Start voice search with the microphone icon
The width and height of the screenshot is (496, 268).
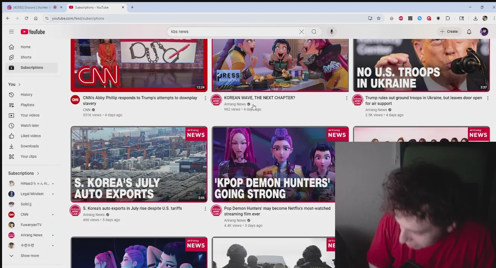[331, 32]
